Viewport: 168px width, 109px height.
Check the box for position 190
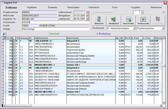pos(14,95)
